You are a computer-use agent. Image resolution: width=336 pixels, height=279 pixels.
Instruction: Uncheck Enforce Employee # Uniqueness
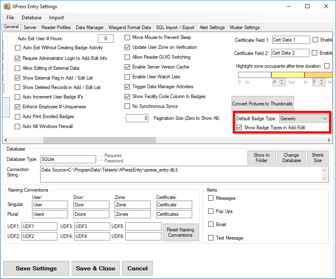click(18, 106)
